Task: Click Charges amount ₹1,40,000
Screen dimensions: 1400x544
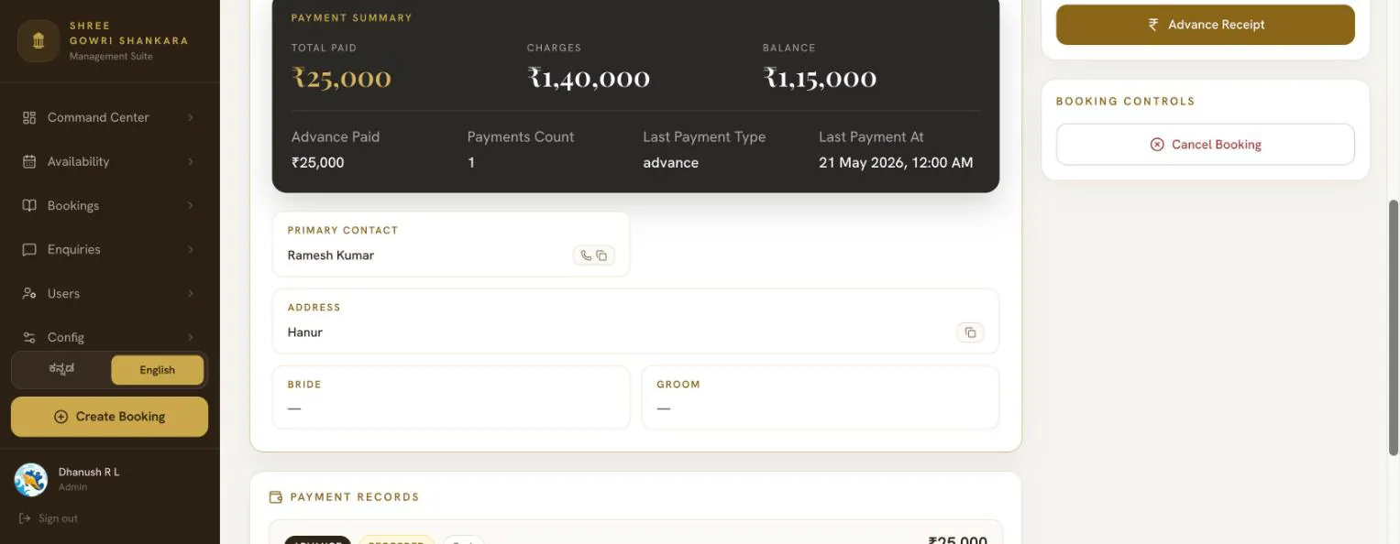Action: pyautogui.click(x=589, y=78)
